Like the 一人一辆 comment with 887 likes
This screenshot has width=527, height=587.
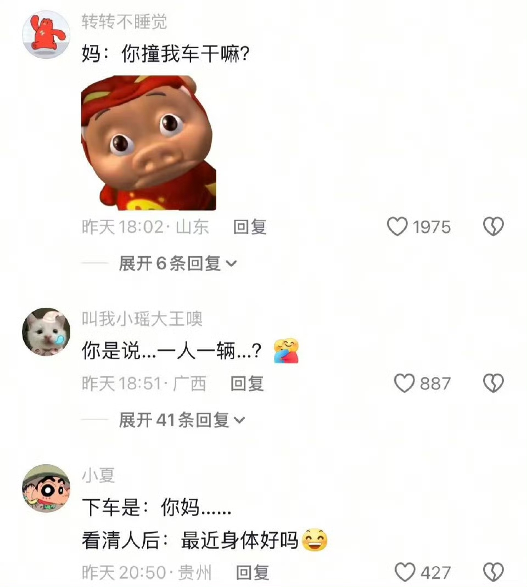[x=404, y=383]
